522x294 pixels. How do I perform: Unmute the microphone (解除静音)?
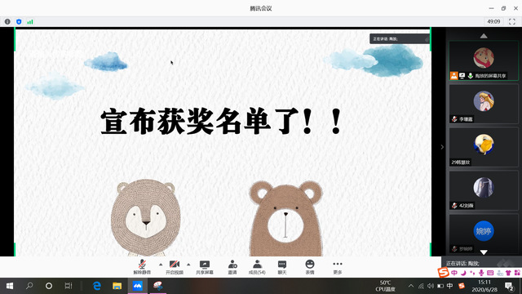pos(142,267)
